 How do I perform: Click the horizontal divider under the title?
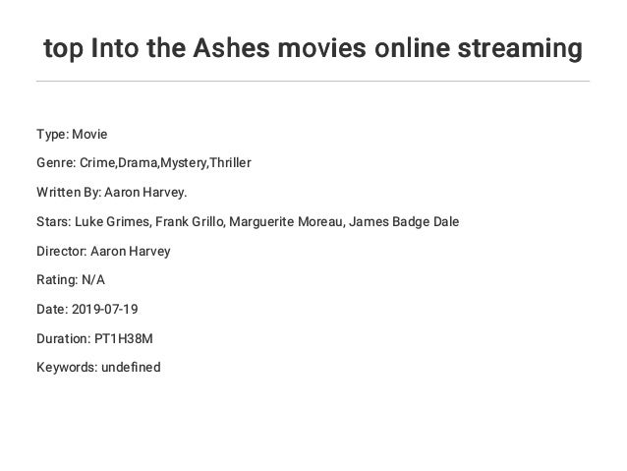pos(313,82)
